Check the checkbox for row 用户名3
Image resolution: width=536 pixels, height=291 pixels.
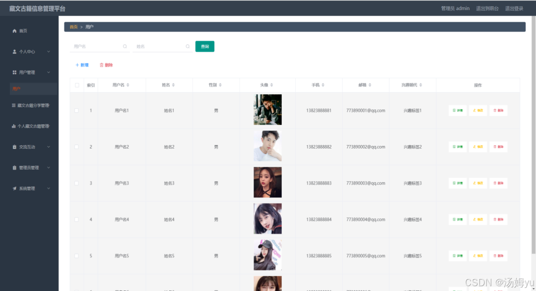pos(77,183)
